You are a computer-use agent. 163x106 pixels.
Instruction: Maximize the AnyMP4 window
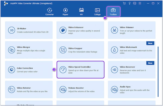pos(153,3)
